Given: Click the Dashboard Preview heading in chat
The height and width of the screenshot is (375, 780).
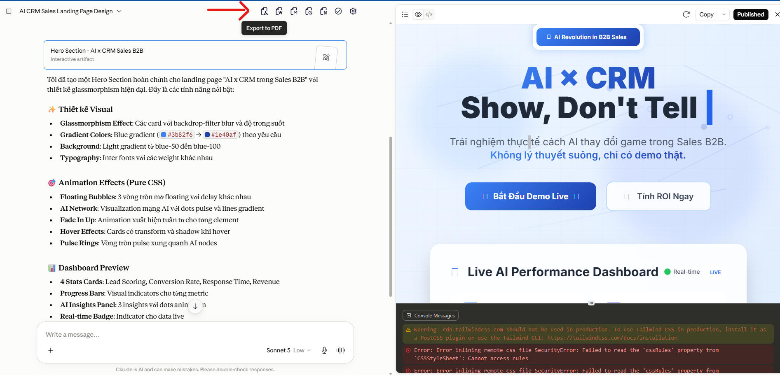Looking at the screenshot, I should click(x=94, y=268).
